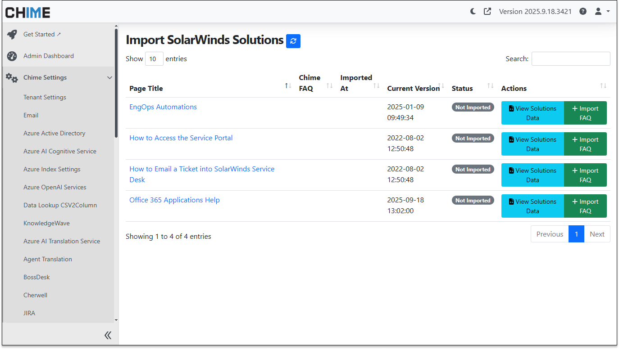This screenshot has height=349, width=619.
Task: Go to Previous page
Action: 550,234
